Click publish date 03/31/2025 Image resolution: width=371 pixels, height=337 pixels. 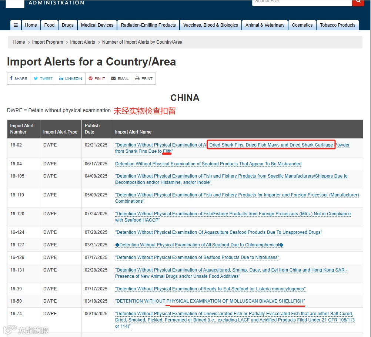pyautogui.click(x=96, y=245)
